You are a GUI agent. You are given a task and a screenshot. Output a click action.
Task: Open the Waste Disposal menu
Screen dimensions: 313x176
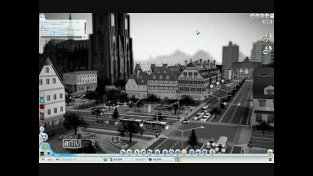click(165, 152)
